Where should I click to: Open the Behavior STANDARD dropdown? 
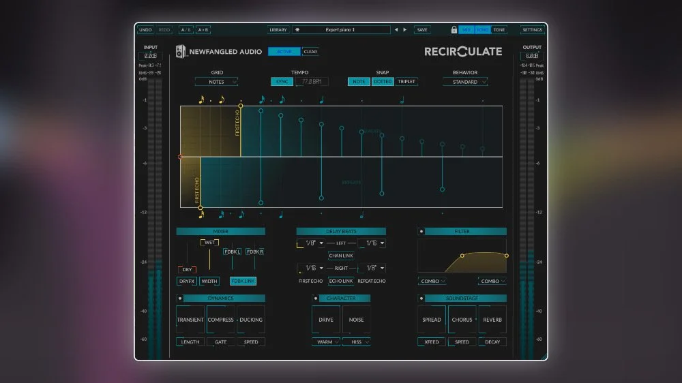tap(465, 82)
